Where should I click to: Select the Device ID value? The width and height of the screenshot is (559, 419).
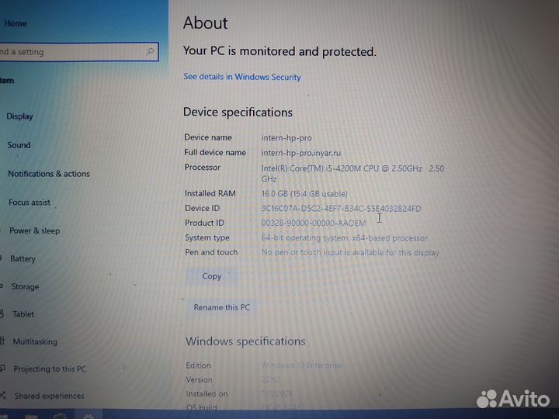[x=341, y=209]
